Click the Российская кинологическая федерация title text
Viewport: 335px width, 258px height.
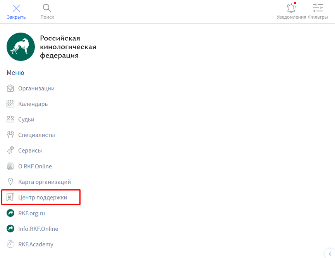pyautogui.click(x=68, y=47)
